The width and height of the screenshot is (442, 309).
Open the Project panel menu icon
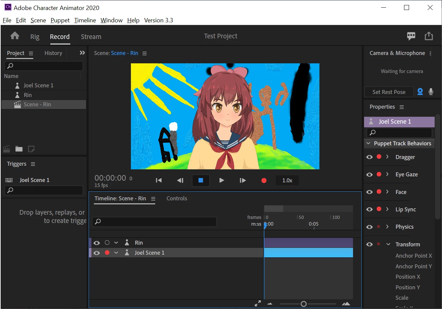pos(31,53)
